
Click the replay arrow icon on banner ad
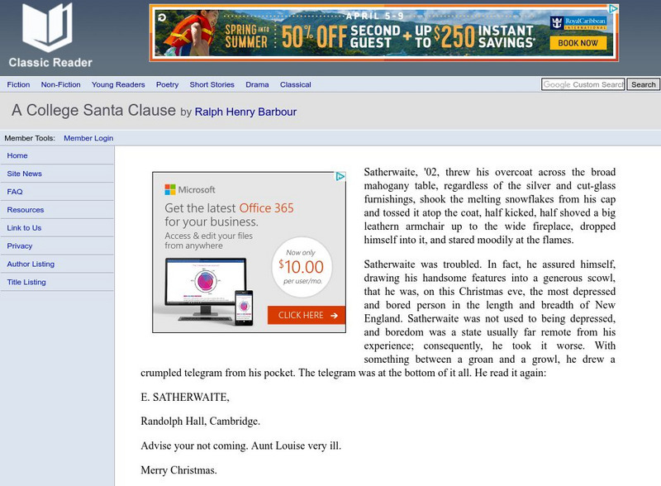pyautogui.click(x=162, y=17)
